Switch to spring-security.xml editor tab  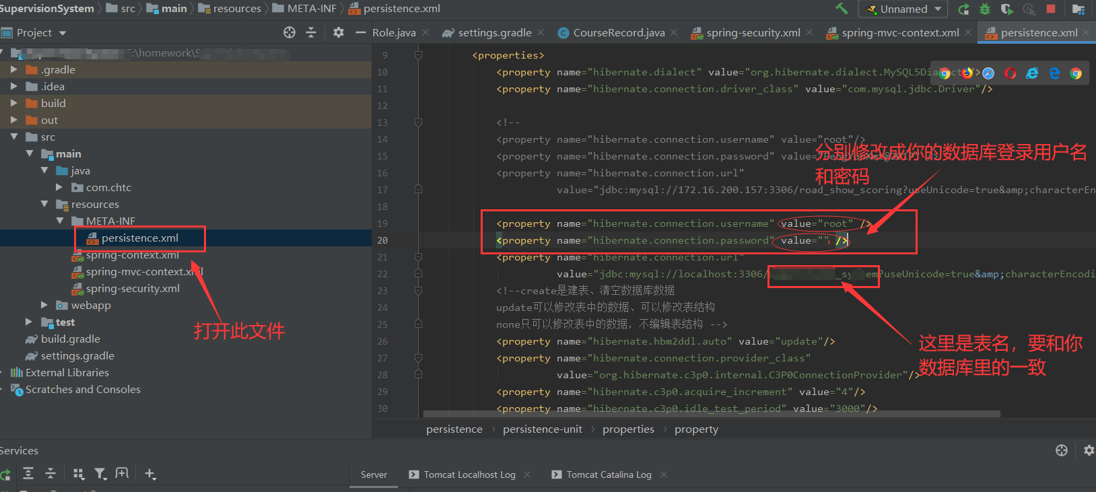(746, 32)
